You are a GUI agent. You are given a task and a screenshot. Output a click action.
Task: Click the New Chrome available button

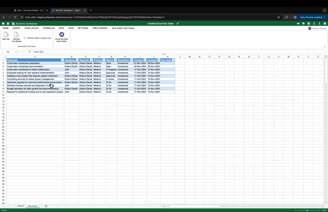(311, 17)
